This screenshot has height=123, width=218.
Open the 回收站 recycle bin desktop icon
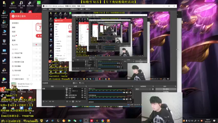tap(4, 42)
